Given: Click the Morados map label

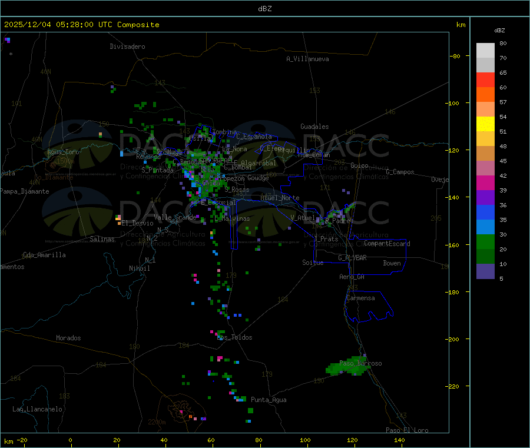Looking at the screenshot, I should pos(68,338).
